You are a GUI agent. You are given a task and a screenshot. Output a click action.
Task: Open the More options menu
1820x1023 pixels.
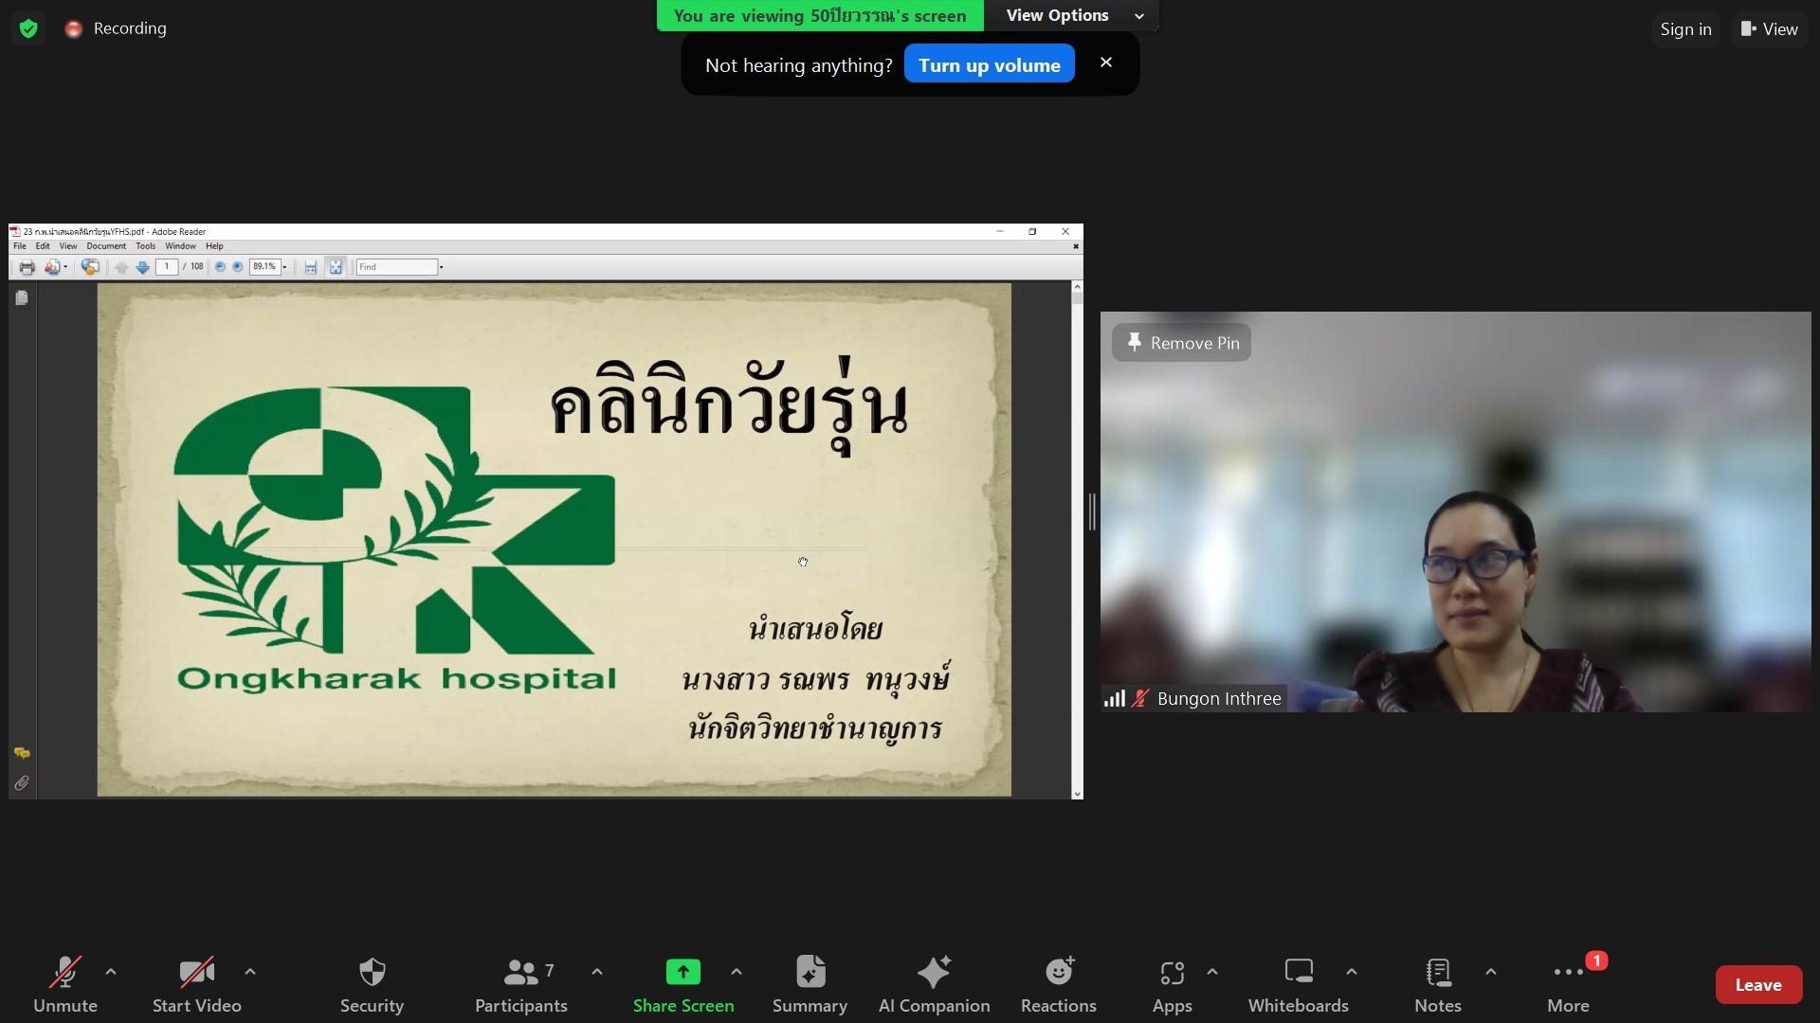click(1569, 985)
